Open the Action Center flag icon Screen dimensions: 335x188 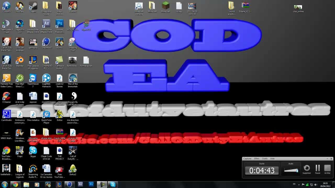[x=304, y=185]
